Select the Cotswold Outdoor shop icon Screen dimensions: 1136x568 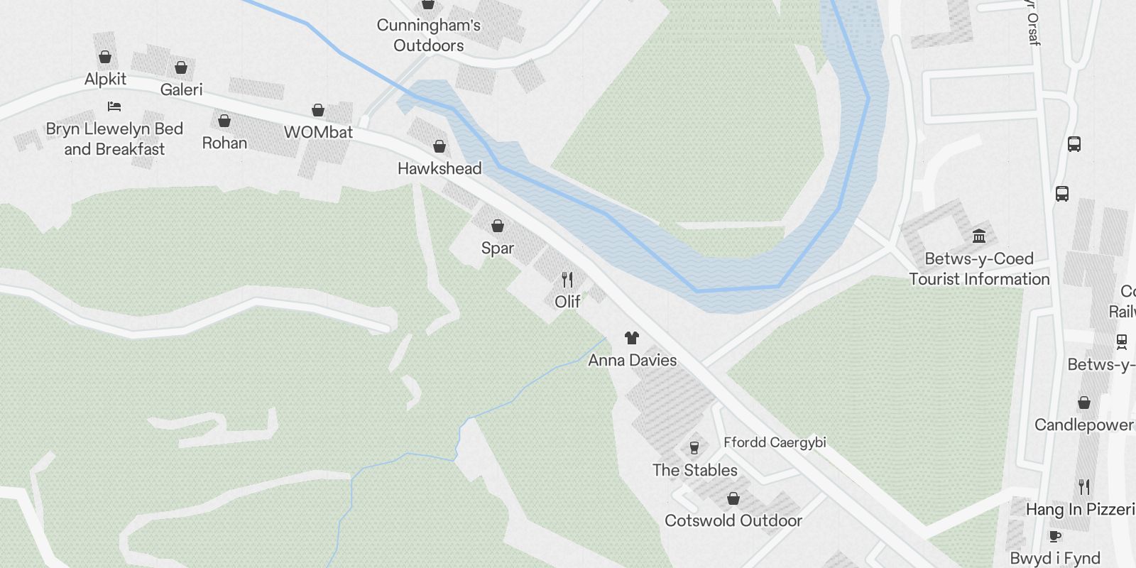pyautogui.click(x=733, y=498)
